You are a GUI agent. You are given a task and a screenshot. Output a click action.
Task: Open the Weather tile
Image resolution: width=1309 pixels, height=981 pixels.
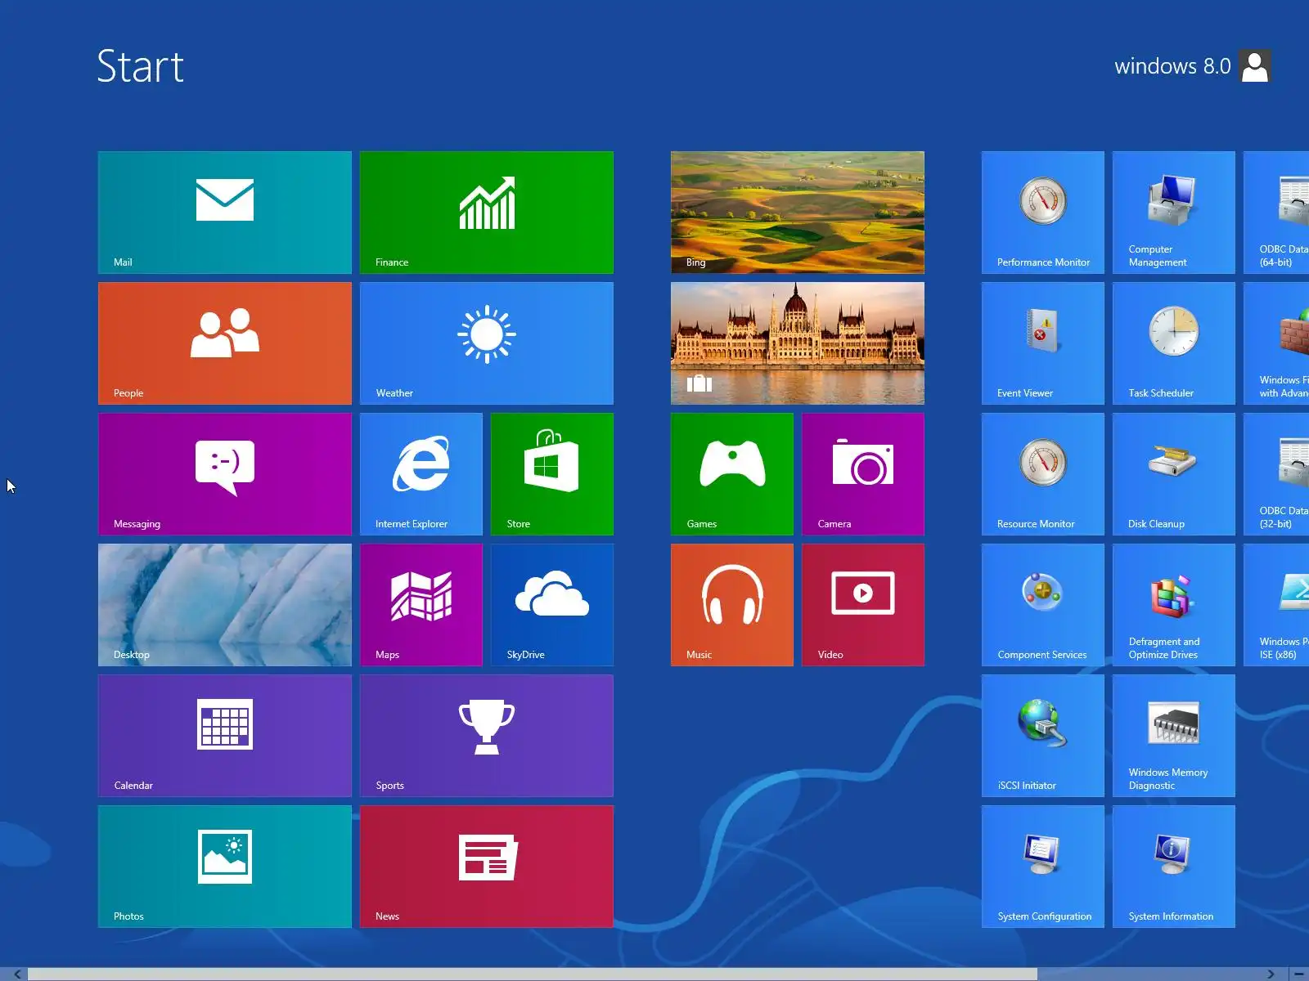tap(487, 343)
